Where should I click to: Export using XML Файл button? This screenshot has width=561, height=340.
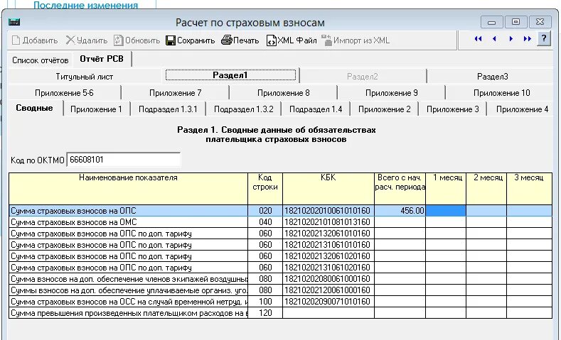tap(292, 40)
